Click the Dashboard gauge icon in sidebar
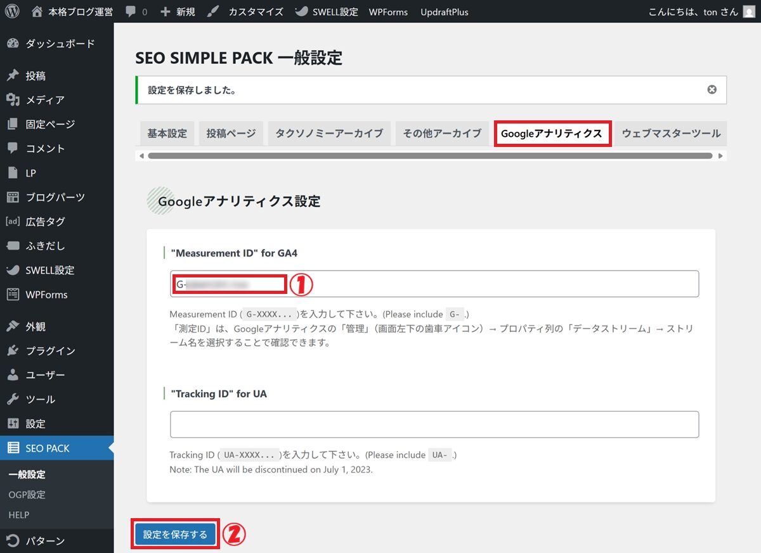The image size is (761, 553). (13, 44)
